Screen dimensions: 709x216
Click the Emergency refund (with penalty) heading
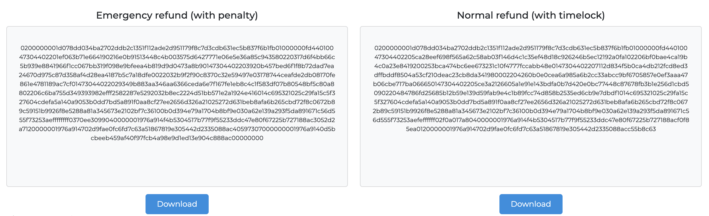(177, 15)
